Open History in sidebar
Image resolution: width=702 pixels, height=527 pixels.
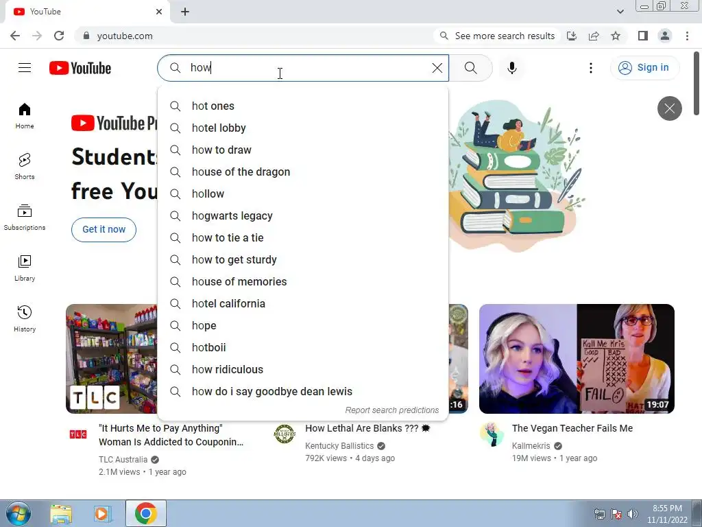pyautogui.click(x=25, y=318)
